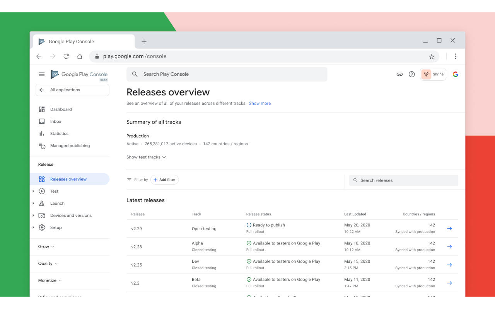Click the Last updated column header
Image resolution: width=495 pixels, height=309 pixels.
pos(355,214)
